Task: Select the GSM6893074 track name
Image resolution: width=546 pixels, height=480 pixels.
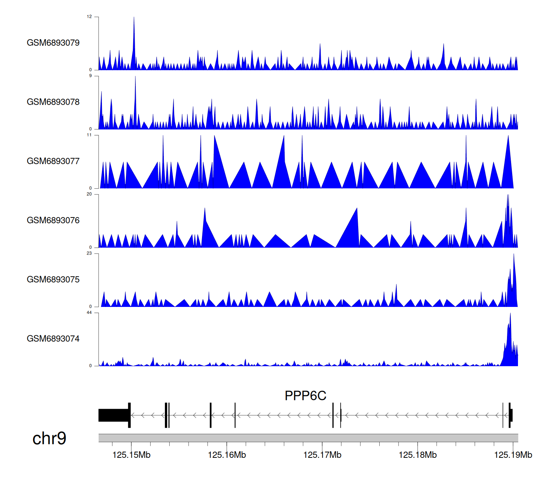Action: pos(53,339)
